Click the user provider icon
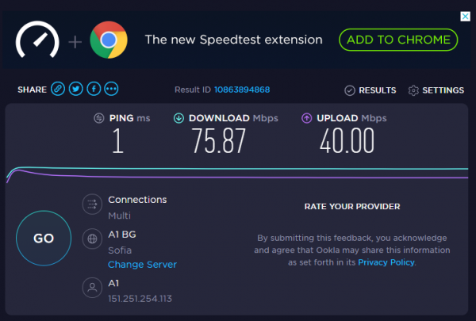This screenshot has height=321, width=476. pos(92,288)
